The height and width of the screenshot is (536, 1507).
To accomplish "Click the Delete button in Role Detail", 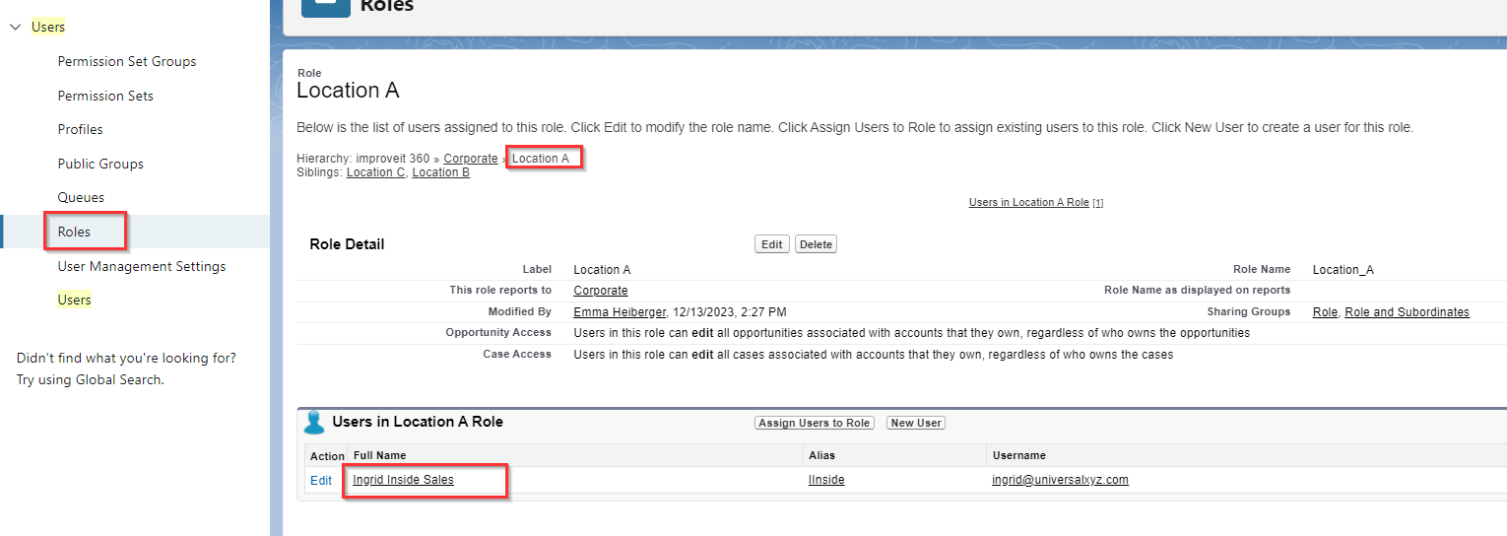I will pos(816,244).
